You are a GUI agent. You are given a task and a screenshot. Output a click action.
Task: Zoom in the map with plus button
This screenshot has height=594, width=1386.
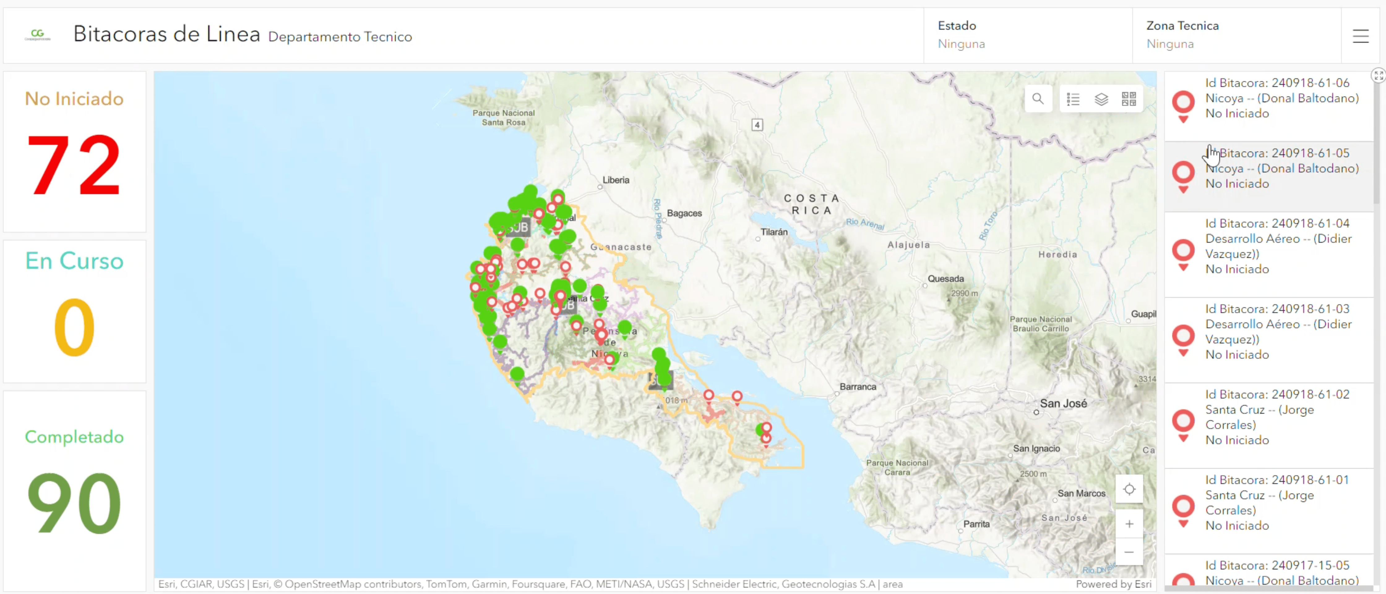[x=1129, y=524]
